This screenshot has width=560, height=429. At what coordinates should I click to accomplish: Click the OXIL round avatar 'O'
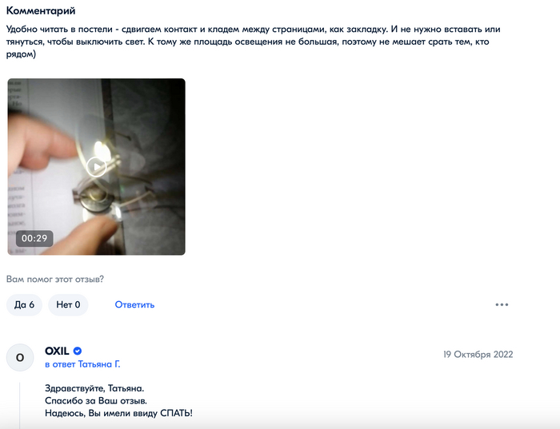pos(20,357)
